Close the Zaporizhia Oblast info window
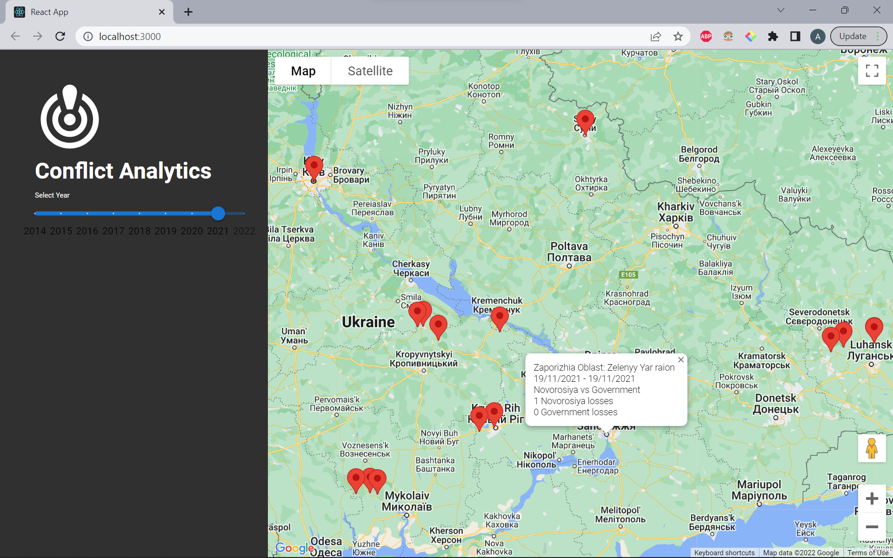The image size is (893, 558). click(x=681, y=360)
